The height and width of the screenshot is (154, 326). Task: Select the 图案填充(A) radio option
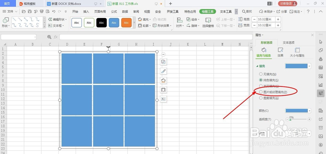261,98
